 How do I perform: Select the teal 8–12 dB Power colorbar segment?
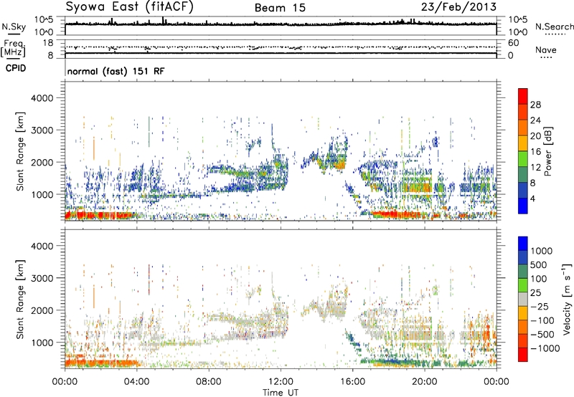(523, 175)
